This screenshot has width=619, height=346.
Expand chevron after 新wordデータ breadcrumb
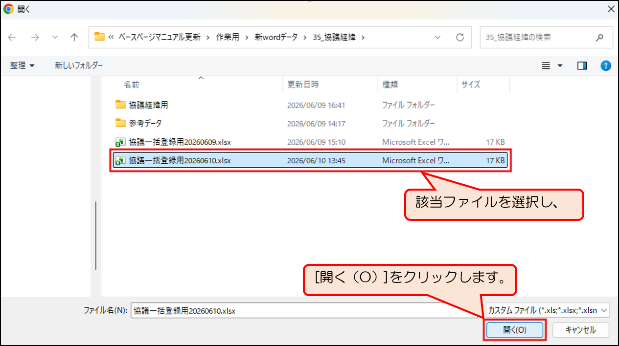pos(305,37)
